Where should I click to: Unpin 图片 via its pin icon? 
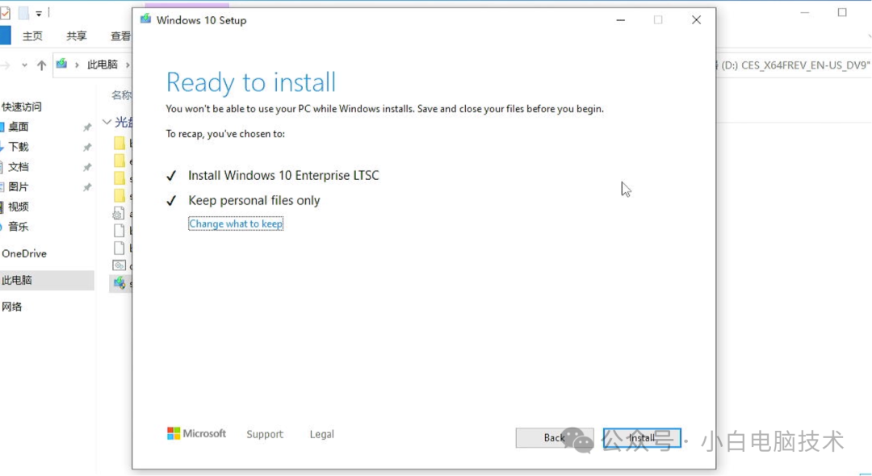pos(87,187)
